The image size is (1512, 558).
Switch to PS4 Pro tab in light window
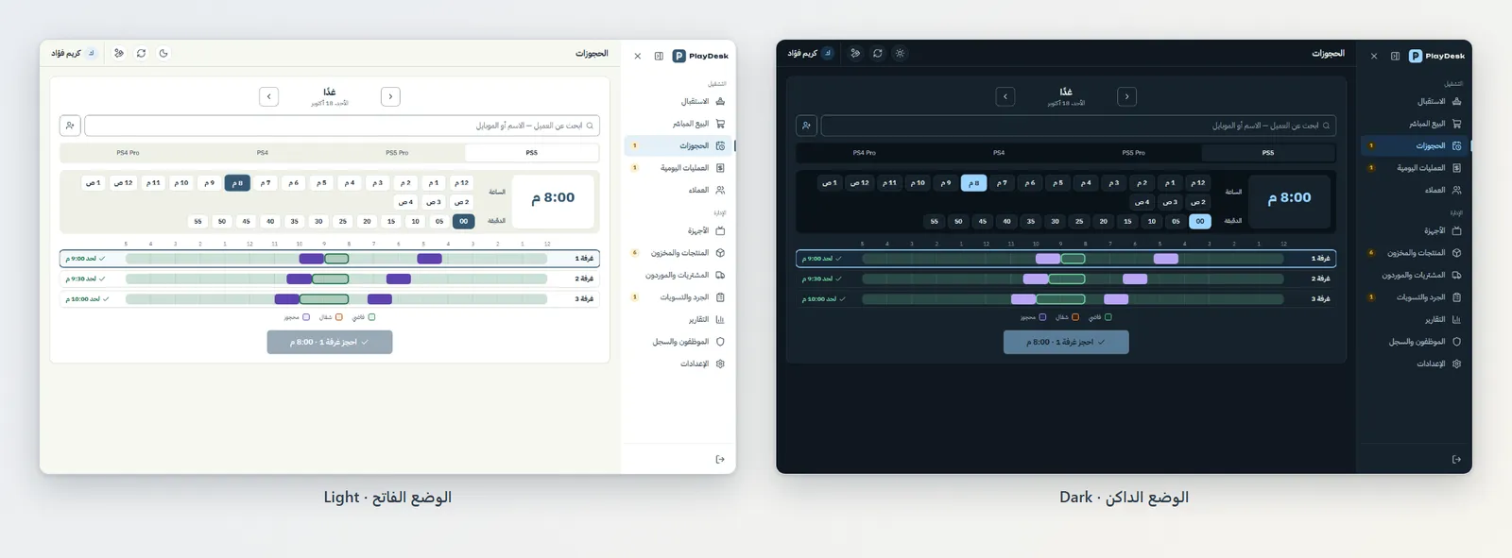128,153
